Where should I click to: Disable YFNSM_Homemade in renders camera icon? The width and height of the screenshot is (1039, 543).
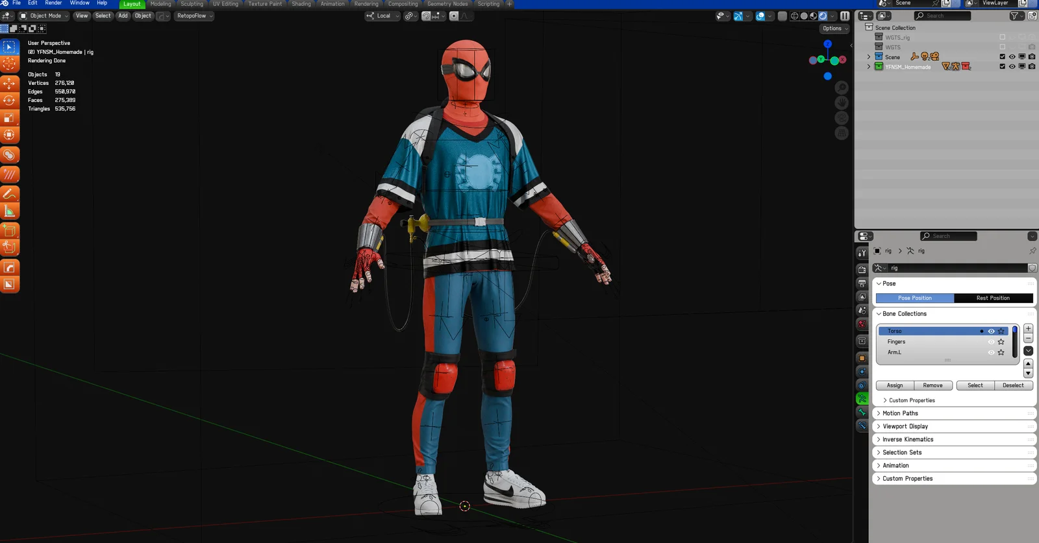click(1031, 66)
